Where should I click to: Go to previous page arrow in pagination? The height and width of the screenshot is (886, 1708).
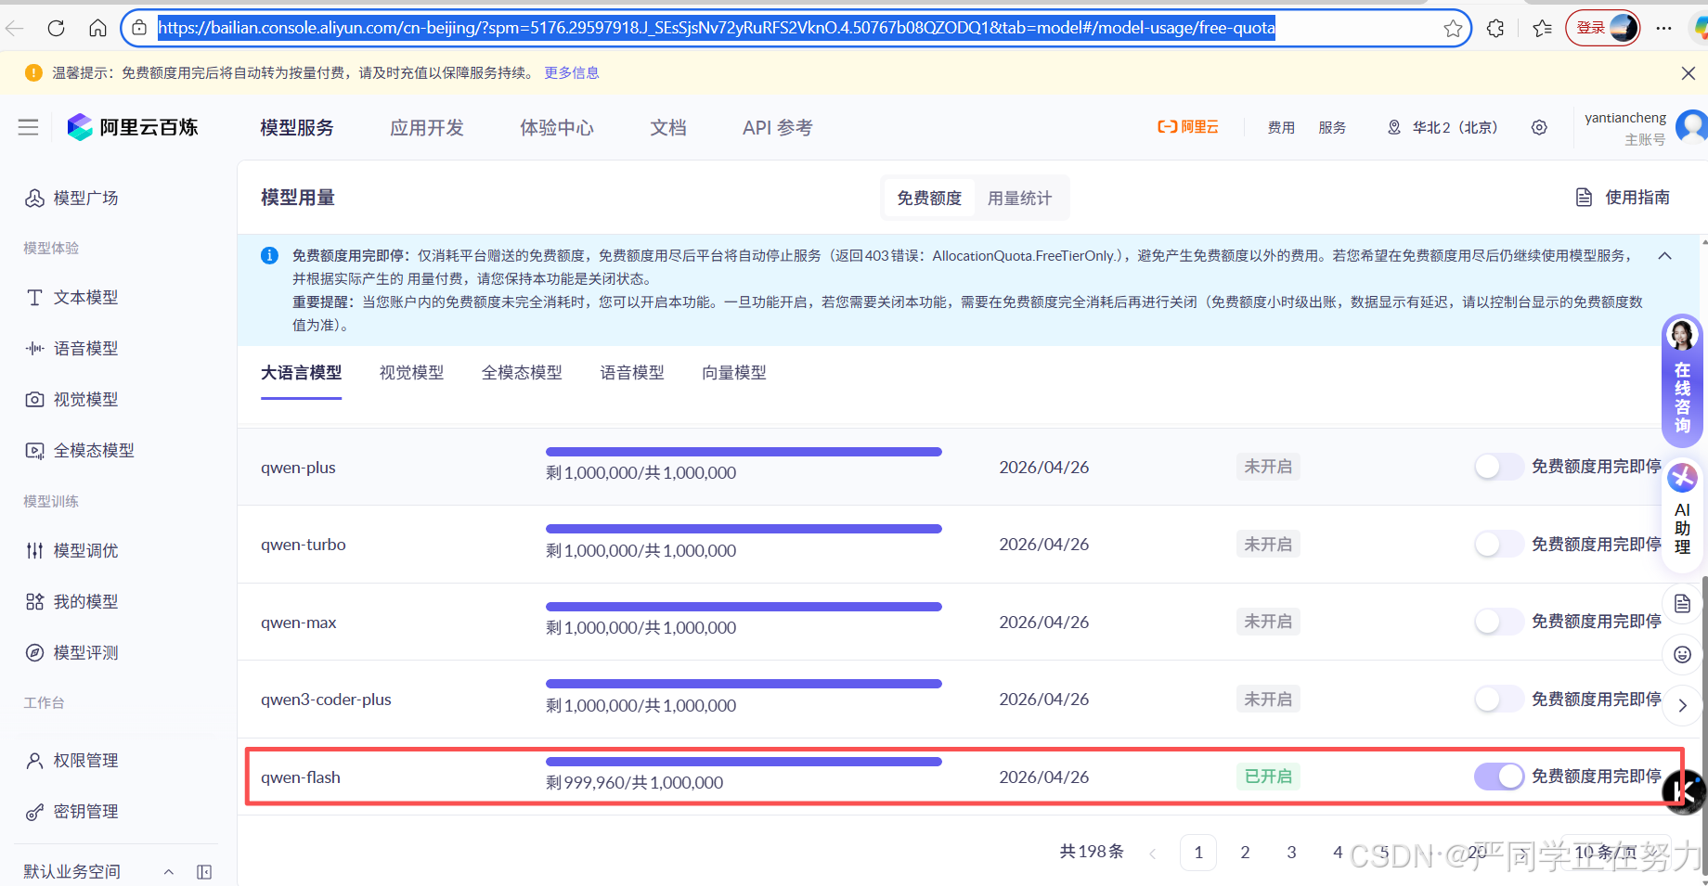1152,853
